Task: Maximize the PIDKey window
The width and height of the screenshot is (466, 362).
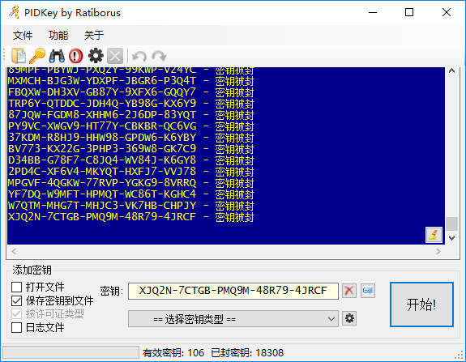Action: pyautogui.click(x=409, y=12)
